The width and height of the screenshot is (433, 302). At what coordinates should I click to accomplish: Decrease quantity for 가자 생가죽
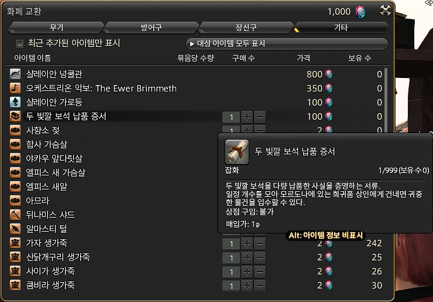click(260, 243)
